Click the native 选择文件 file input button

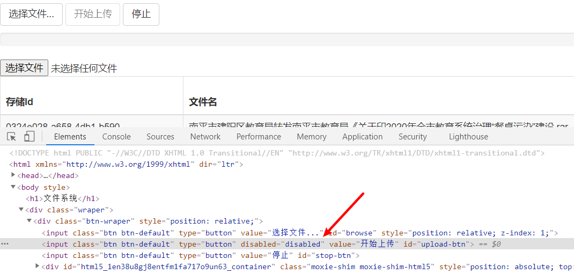(x=24, y=68)
